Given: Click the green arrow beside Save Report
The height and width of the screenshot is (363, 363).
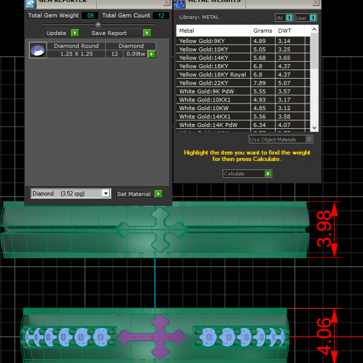Looking at the screenshot, I should coord(147,33).
